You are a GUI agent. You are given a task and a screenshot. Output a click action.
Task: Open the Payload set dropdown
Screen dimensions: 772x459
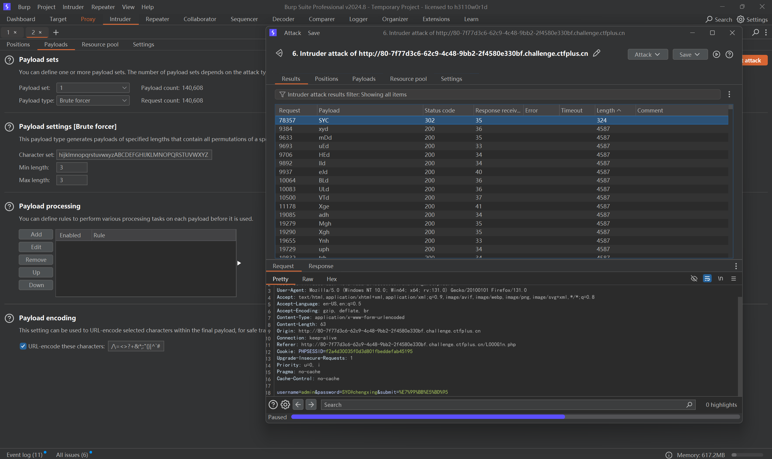click(93, 88)
